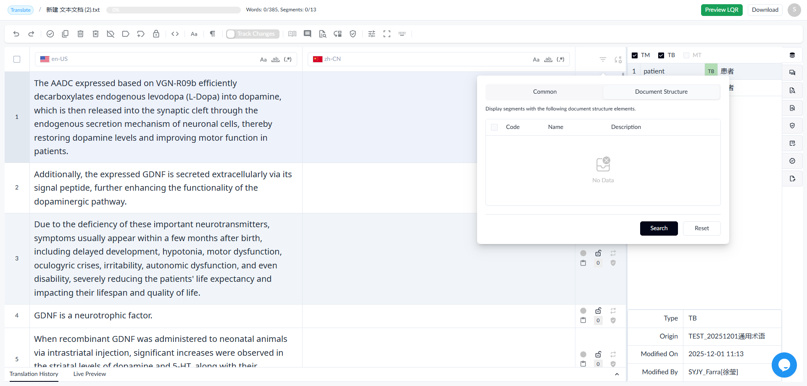Image resolution: width=807 pixels, height=386 pixels.
Task: Open the user avatar S menu
Action: click(x=794, y=10)
